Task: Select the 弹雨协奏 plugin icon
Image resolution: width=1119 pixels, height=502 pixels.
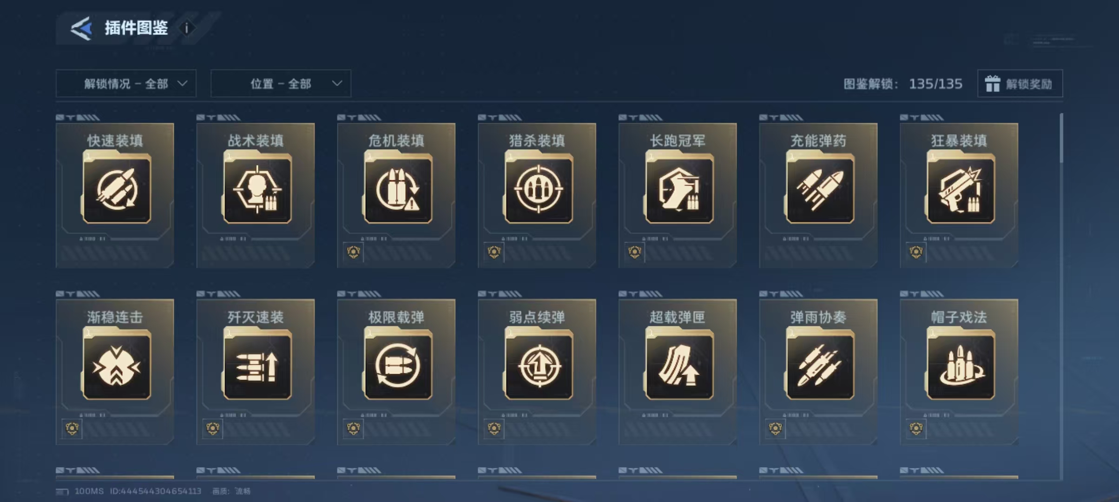Action: tap(820, 365)
